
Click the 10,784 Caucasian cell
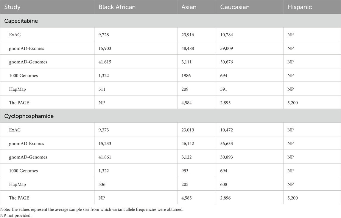pyautogui.click(x=227, y=35)
